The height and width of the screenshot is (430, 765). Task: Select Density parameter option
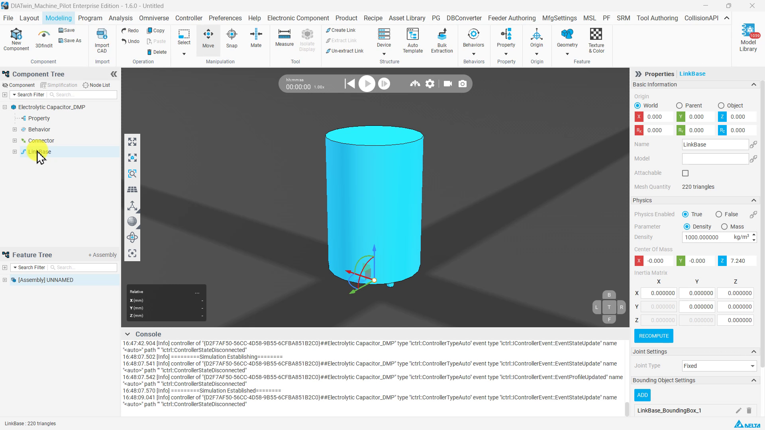click(x=687, y=227)
